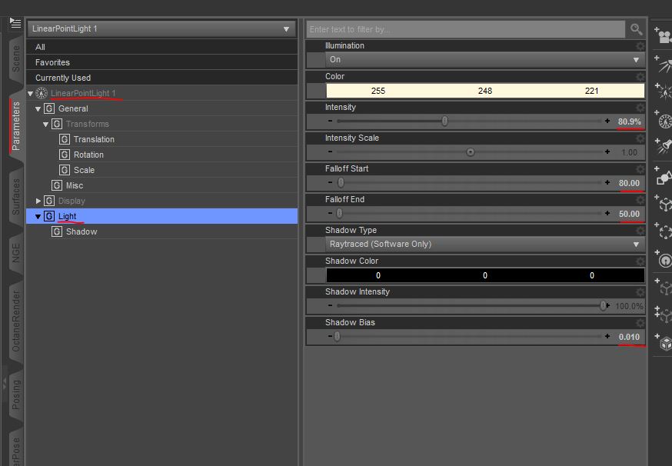The width and height of the screenshot is (672, 466).
Task: Create a new group node
Action: [663, 231]
